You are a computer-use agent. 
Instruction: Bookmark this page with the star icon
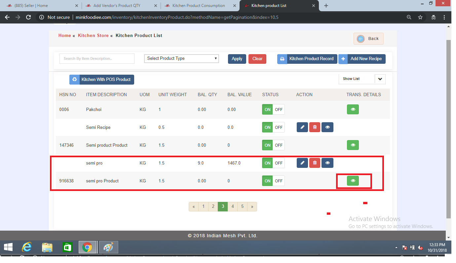coord(420,17)
